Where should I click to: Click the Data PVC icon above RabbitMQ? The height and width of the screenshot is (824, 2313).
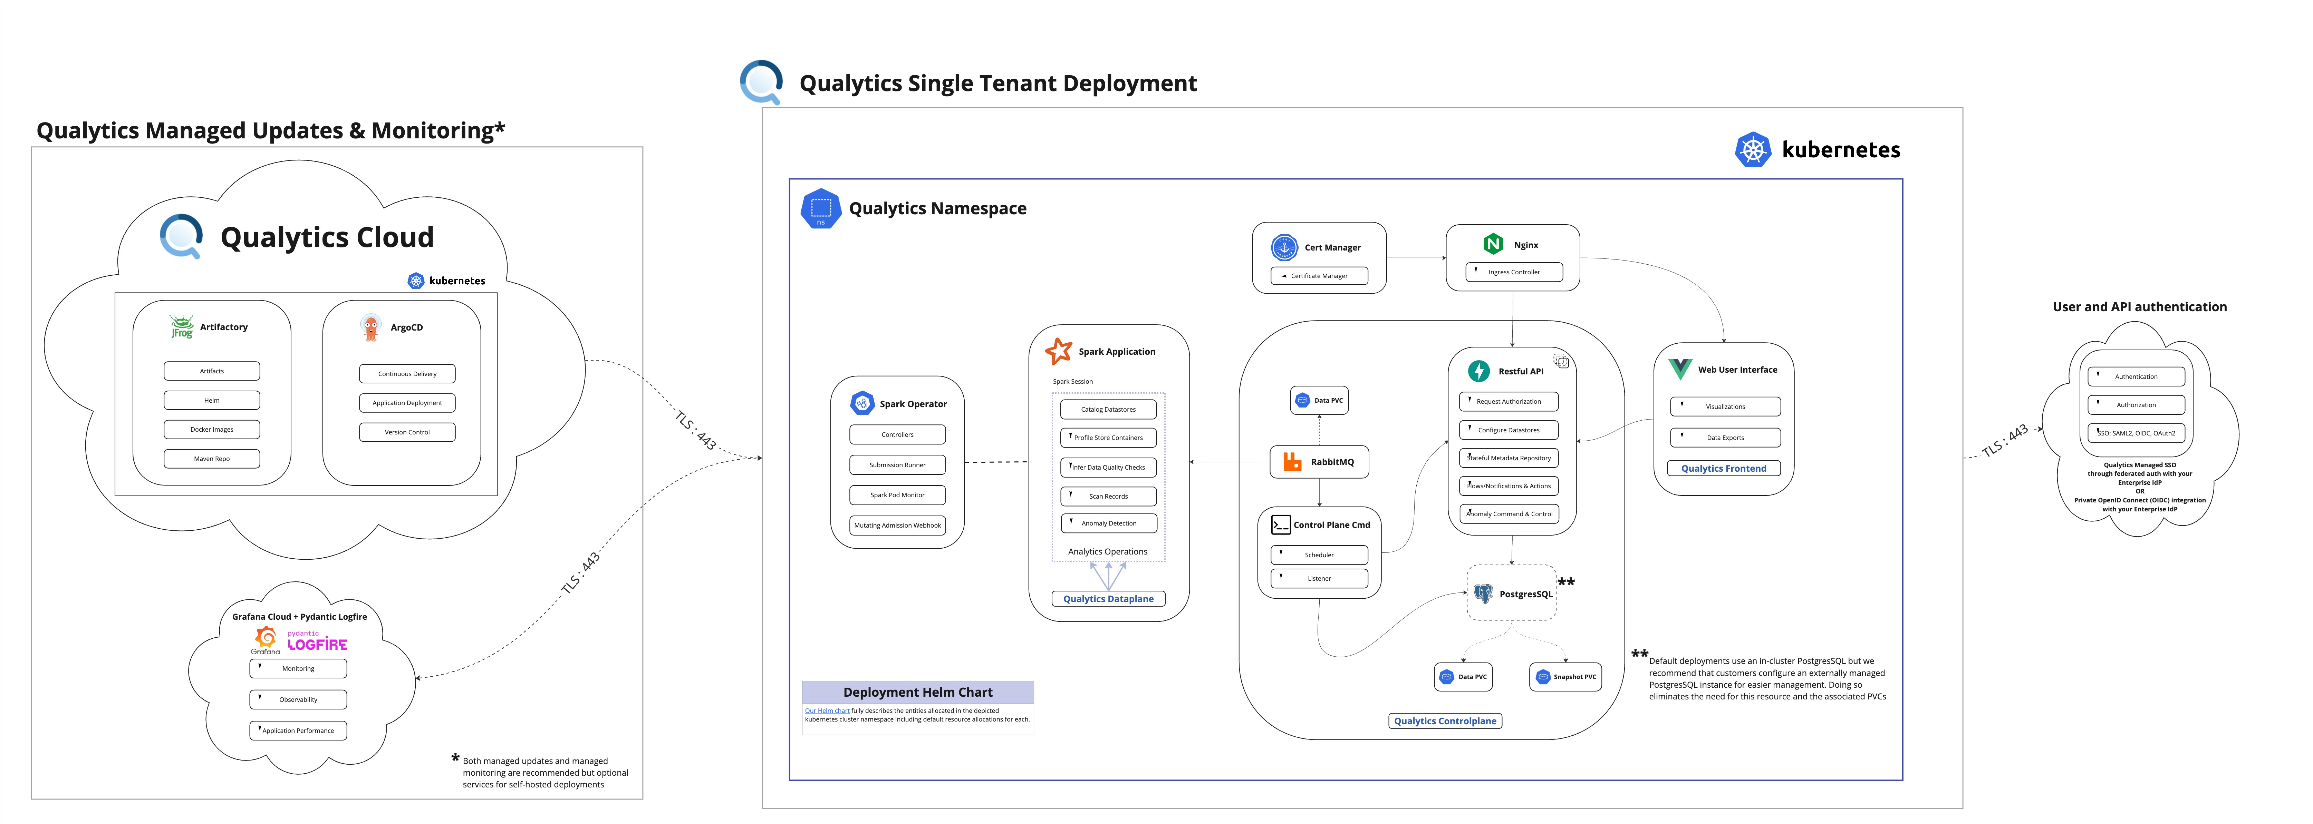point(1303,400)
